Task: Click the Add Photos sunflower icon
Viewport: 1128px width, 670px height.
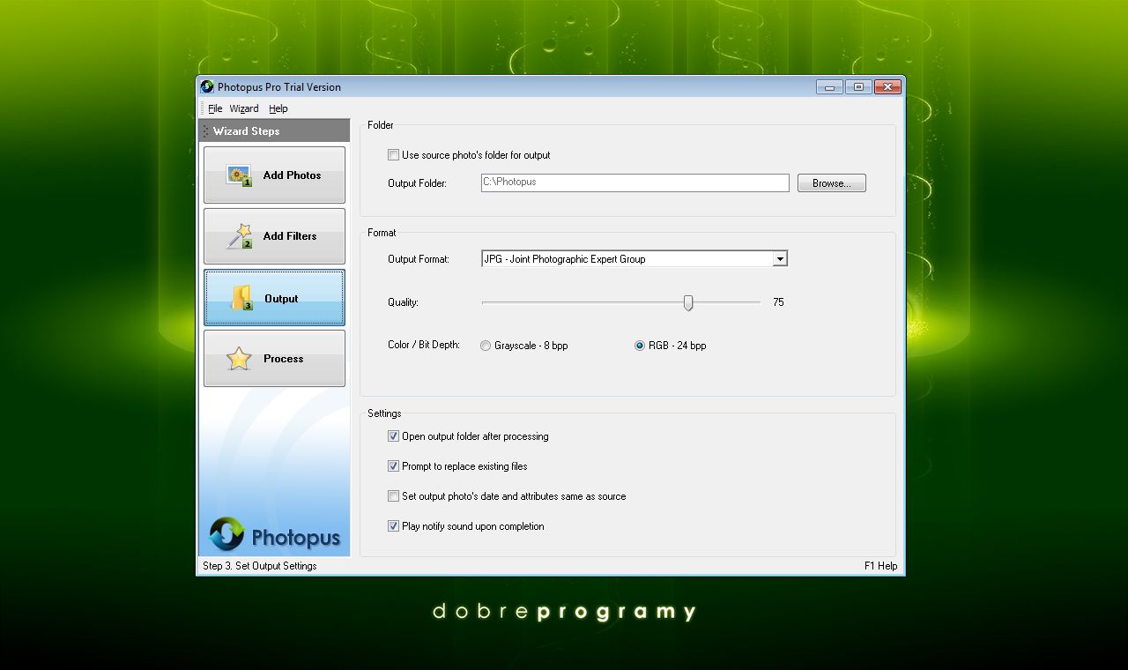Action: [239, 175]
